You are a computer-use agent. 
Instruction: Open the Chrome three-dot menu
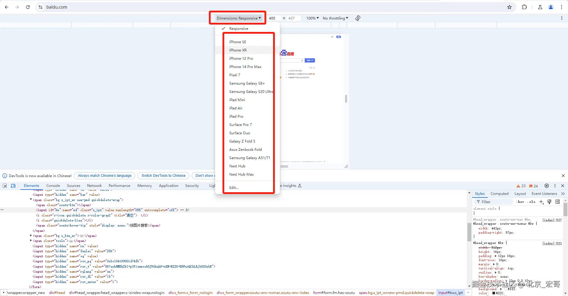(561, 7)
